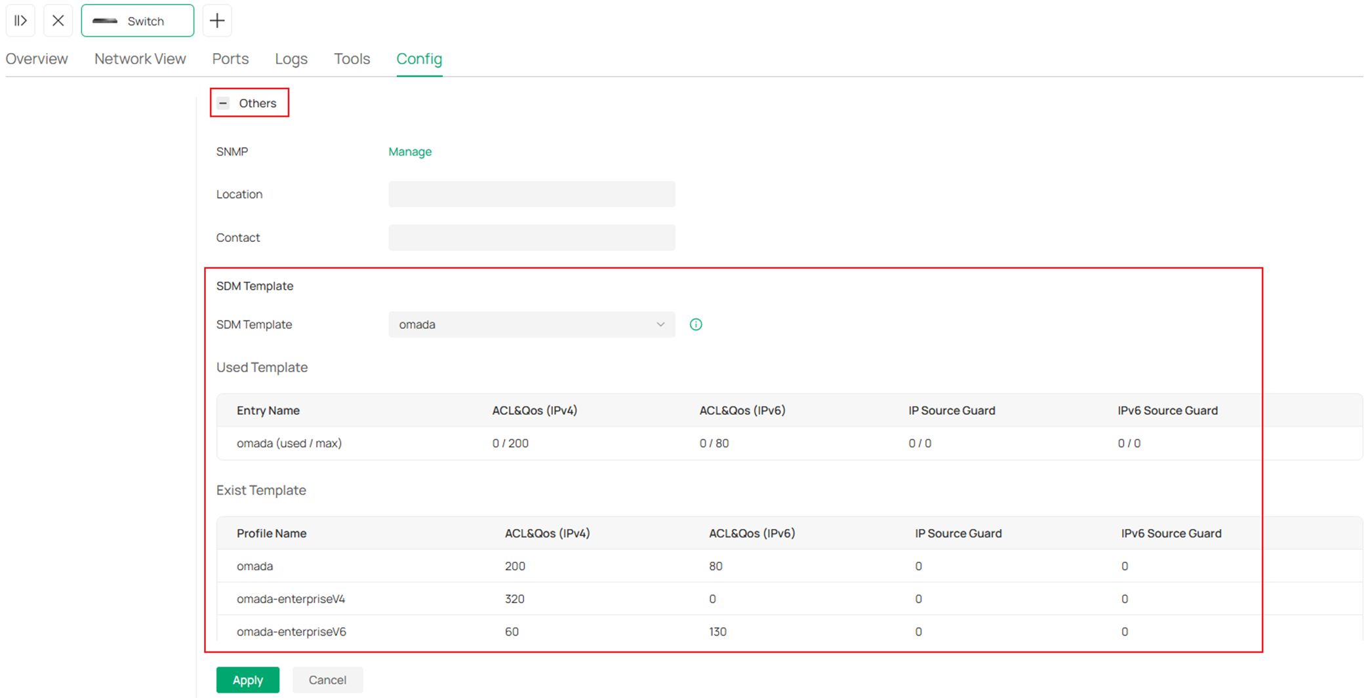
Task: Click inside the Location input field
Action: [x=531, y=194]
